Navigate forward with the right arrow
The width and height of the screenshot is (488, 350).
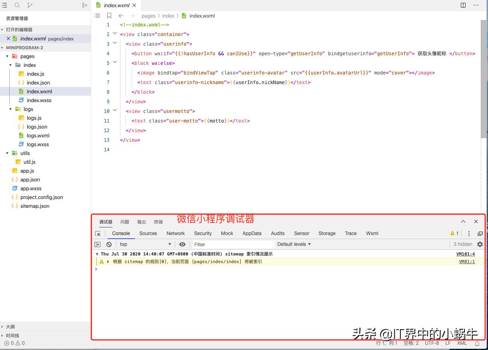pyautogui.click(x=132, y=16)
